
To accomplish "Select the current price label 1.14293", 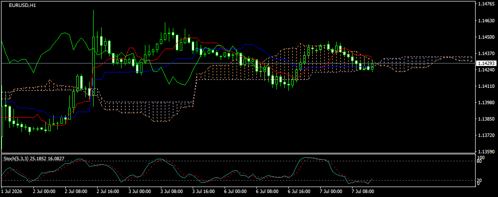I will pos(487,64).
